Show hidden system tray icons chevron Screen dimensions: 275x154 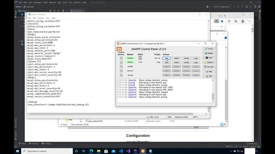pyautogui.click(x=231, y=151)
